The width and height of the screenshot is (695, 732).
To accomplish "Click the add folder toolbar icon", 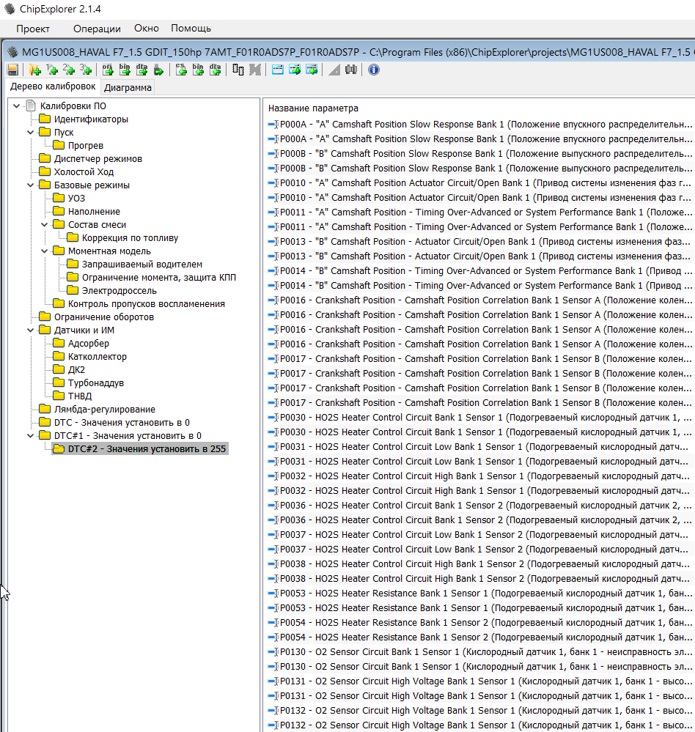I will point(34,70).
